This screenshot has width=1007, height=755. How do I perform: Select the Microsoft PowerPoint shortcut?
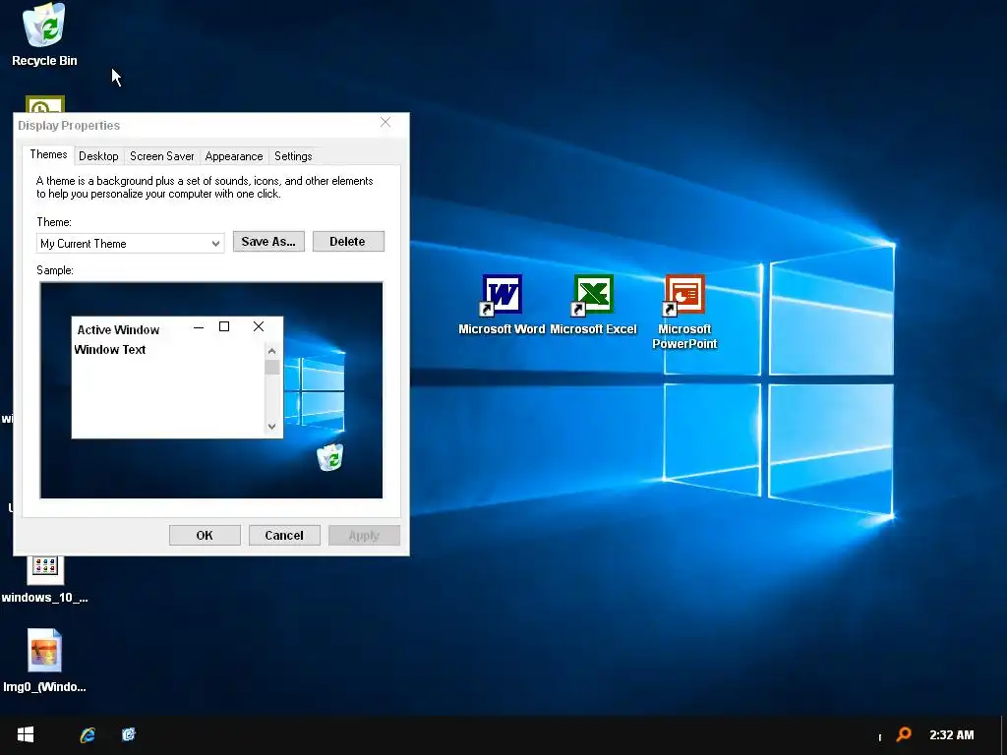(684, 312)
